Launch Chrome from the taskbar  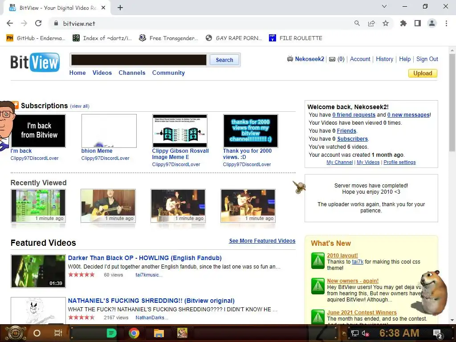(134, 333)
